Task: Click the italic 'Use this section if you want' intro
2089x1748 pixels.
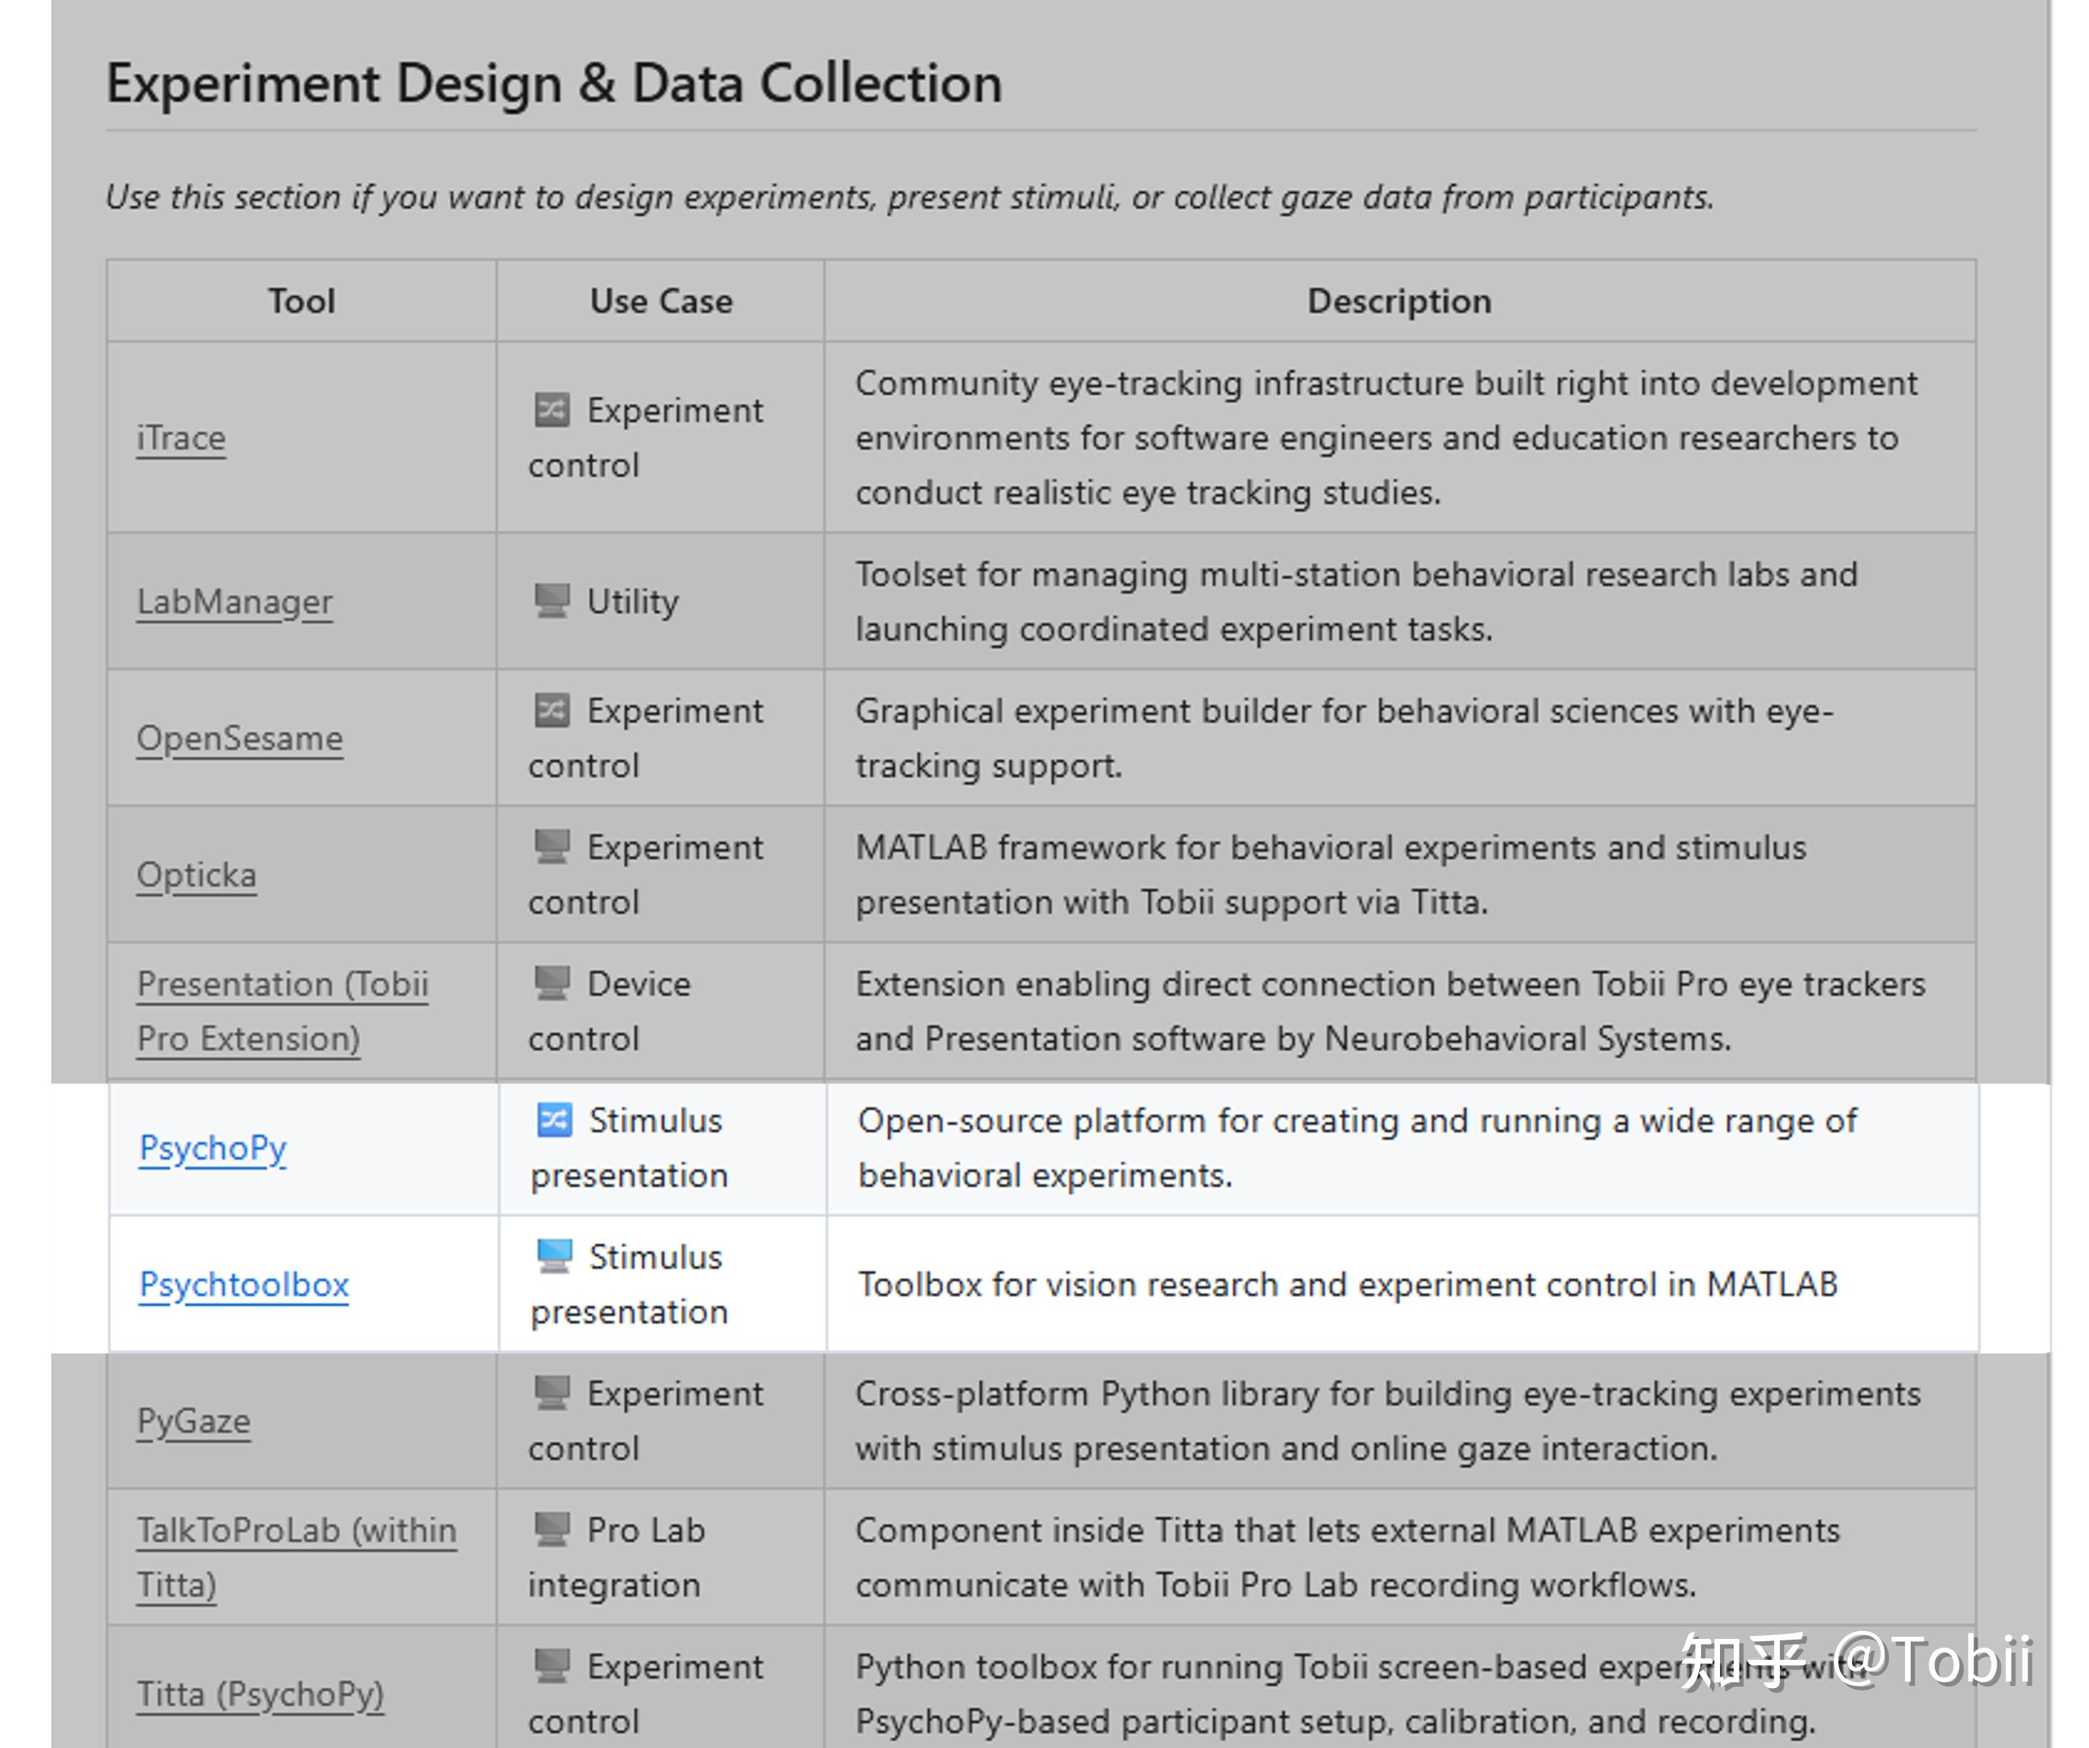Action: click(x=911, y=197)
